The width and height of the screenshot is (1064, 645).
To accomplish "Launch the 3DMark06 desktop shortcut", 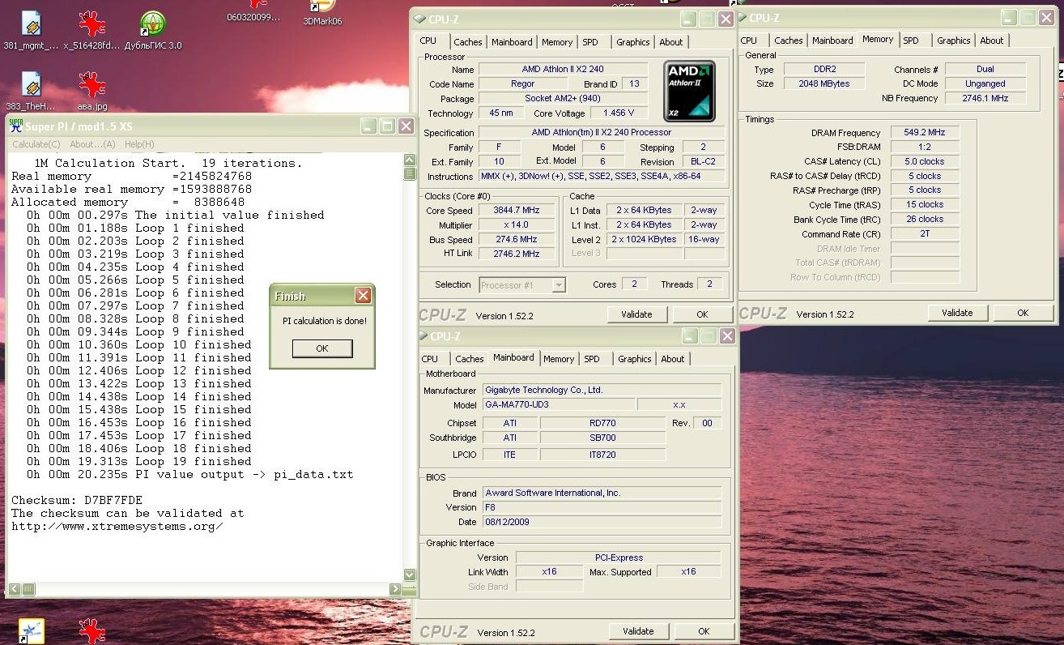I will tap(321, 6).
